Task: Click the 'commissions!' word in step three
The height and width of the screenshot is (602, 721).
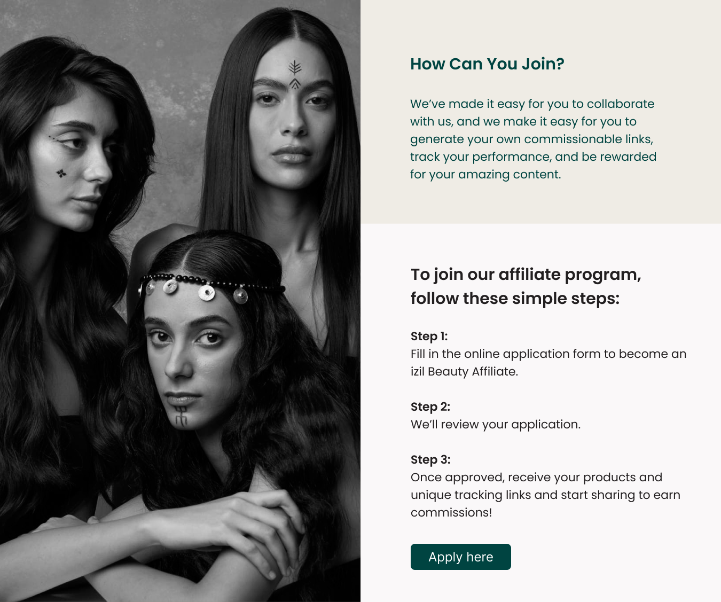Action: tap(451, 512)
